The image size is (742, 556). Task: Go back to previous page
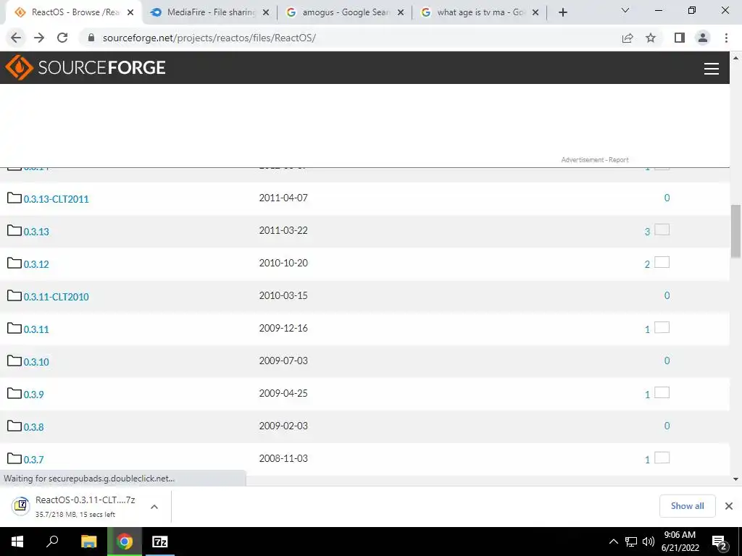[x=16, y=38]
